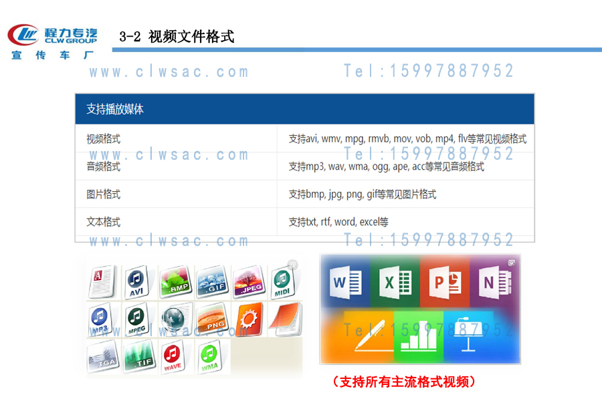Click the 音频格式 row label

tap(103, 166)
